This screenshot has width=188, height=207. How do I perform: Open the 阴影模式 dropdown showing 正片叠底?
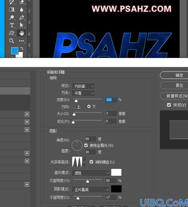click(x=91, y=190)
